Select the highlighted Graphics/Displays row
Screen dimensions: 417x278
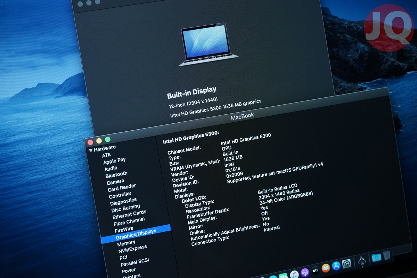(136, 234)
